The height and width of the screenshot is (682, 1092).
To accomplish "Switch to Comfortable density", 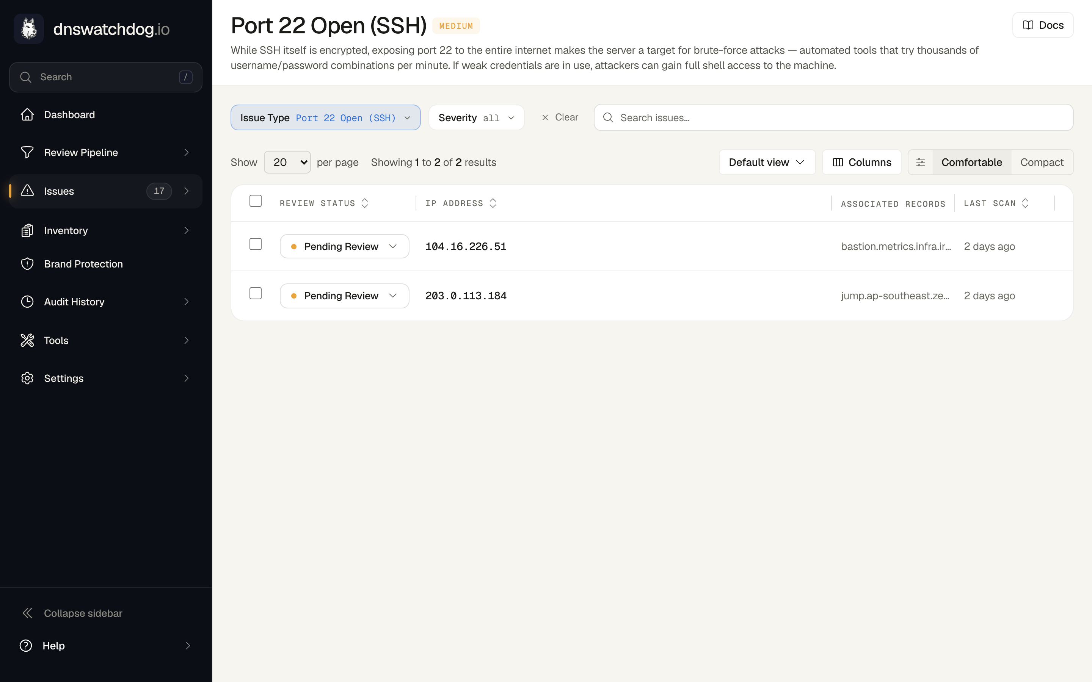I will [971, 163].
